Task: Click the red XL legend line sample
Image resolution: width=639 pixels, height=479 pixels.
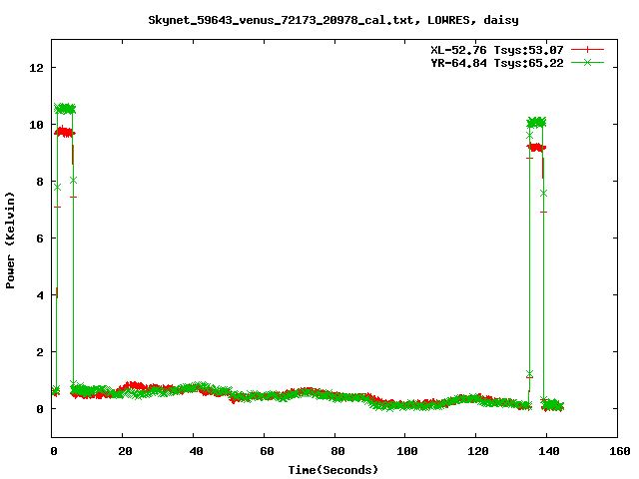Action: click(587, 50)
